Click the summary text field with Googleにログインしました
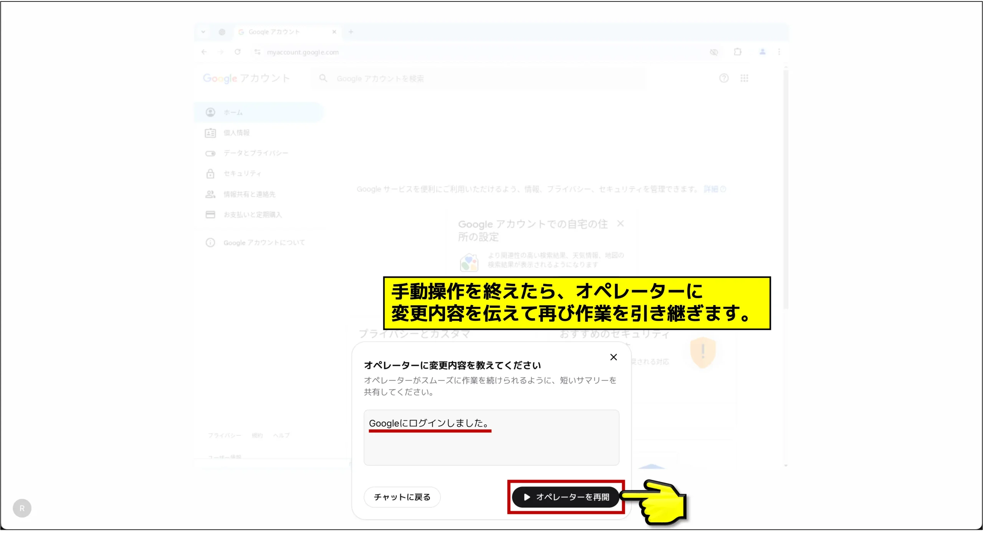 pyautogui.click(x=491, y=437)
